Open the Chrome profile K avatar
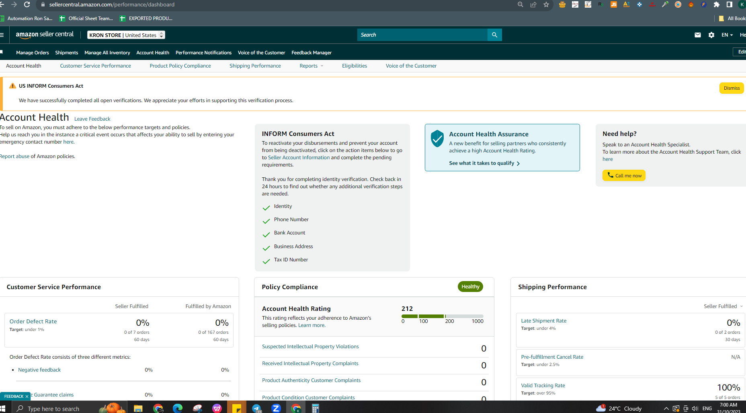 click(742, 4)
